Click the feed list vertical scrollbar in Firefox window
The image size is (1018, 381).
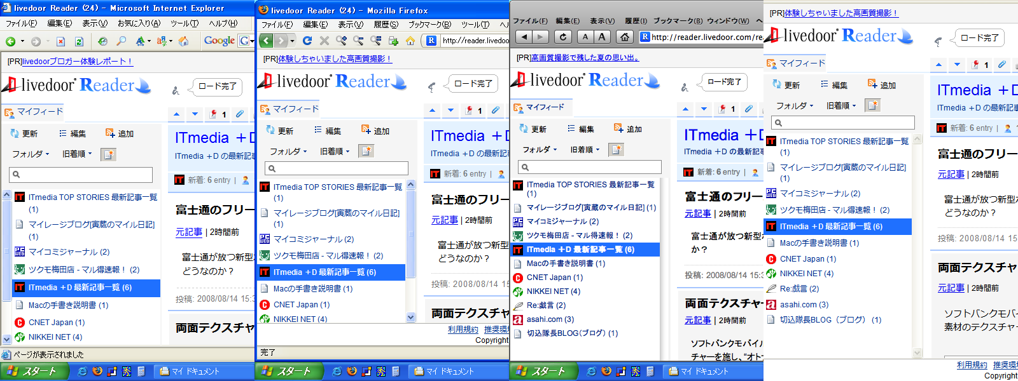tap(410, 251)
